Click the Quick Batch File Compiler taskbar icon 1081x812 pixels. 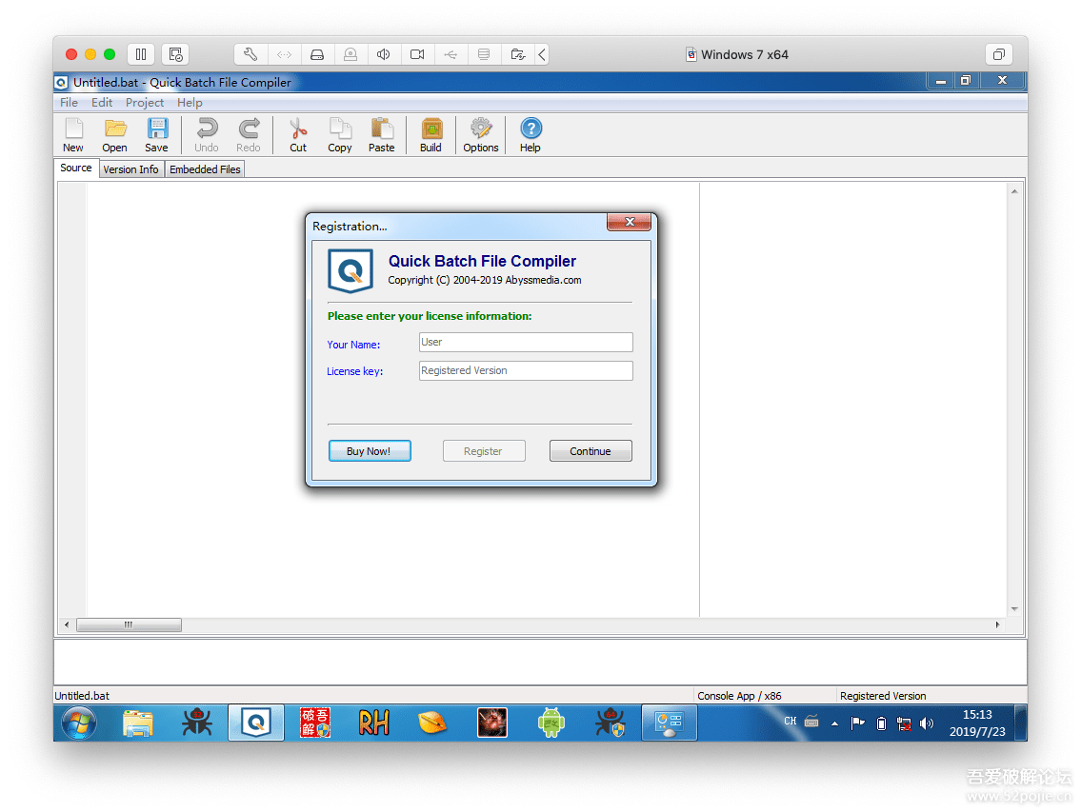pos(256,723)
